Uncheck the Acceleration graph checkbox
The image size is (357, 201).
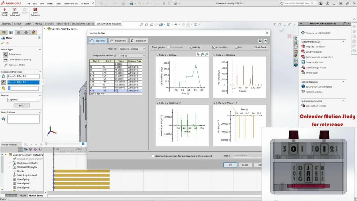pos(214,47)
